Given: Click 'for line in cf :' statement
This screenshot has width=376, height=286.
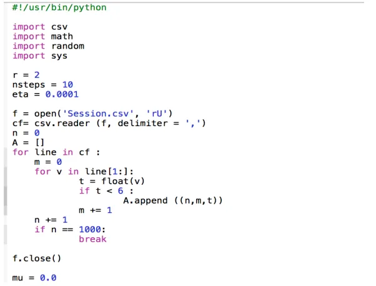Looking at the screenshot, I should click(56, 152).
